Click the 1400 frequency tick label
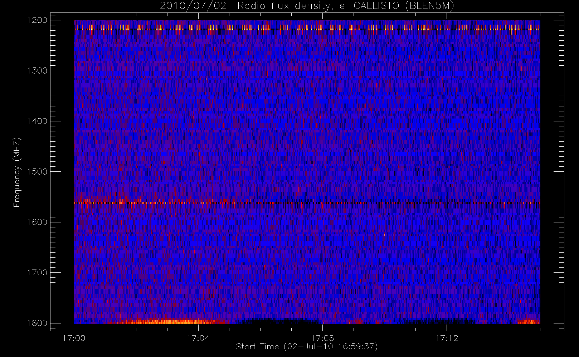This screenshot has height=357, width=579. coord(37,121)
